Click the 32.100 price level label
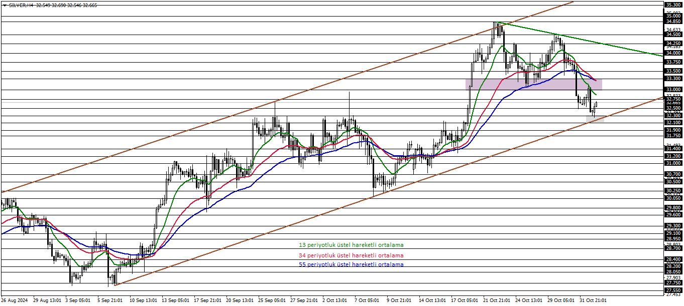Image resolution: width=684 pixels, height=306 pixels. tap(673, 123)
